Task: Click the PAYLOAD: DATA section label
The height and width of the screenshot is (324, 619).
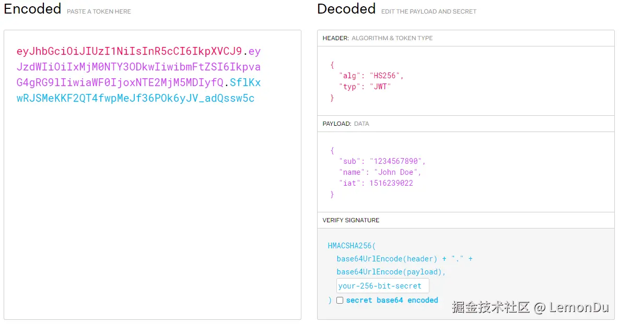Action: pos(346,124)
